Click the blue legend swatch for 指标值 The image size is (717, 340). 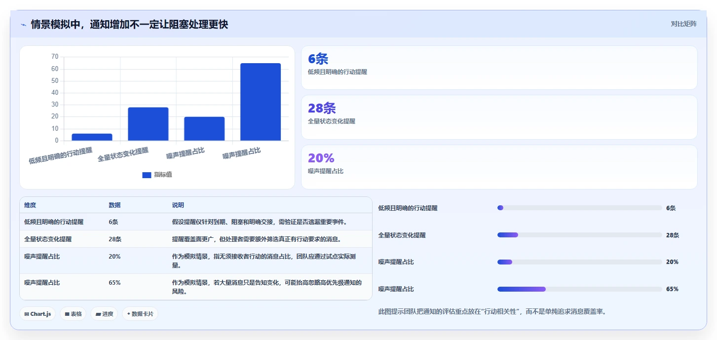pyautogui.click(x=147, y=175)
